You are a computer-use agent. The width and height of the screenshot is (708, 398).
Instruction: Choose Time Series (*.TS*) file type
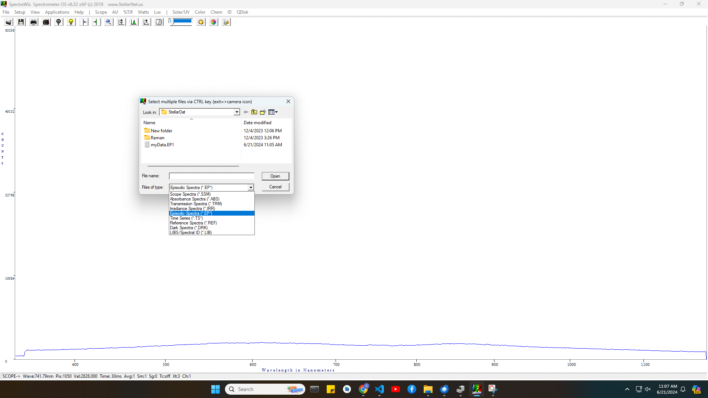[x=212, y=218]
